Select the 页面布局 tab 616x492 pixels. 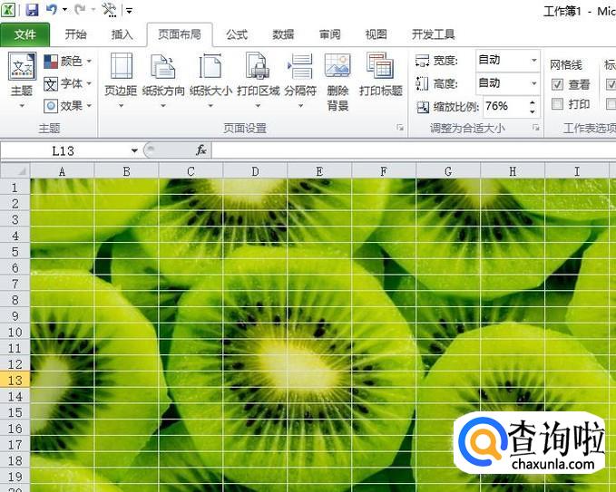180,34
